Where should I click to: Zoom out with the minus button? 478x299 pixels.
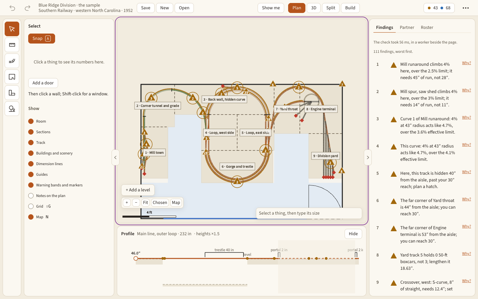pyautogui.click(x=136, y=203)
